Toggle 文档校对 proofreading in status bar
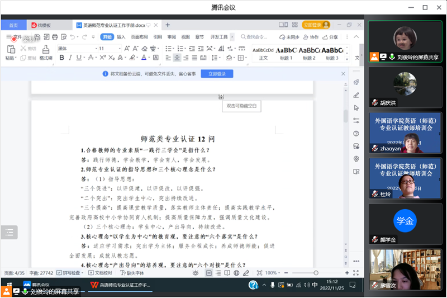The height and width of the screenshot is (298, 447). point(101,273)
